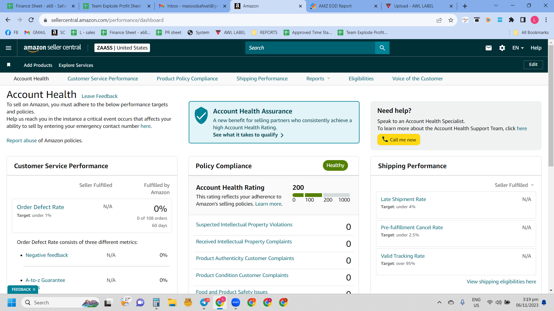This screenshot has width=554, height=311.
Task: Switch to the Account Health tab
Action: pyautogui.click(x=31, y=79)
